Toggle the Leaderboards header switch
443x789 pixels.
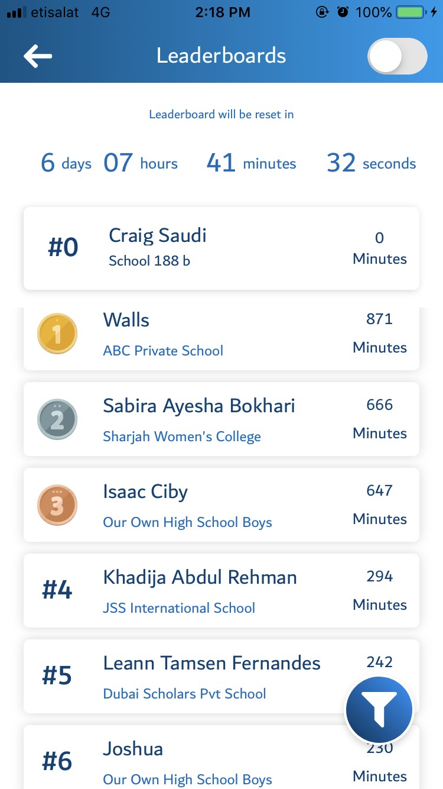tap(397, 57)
